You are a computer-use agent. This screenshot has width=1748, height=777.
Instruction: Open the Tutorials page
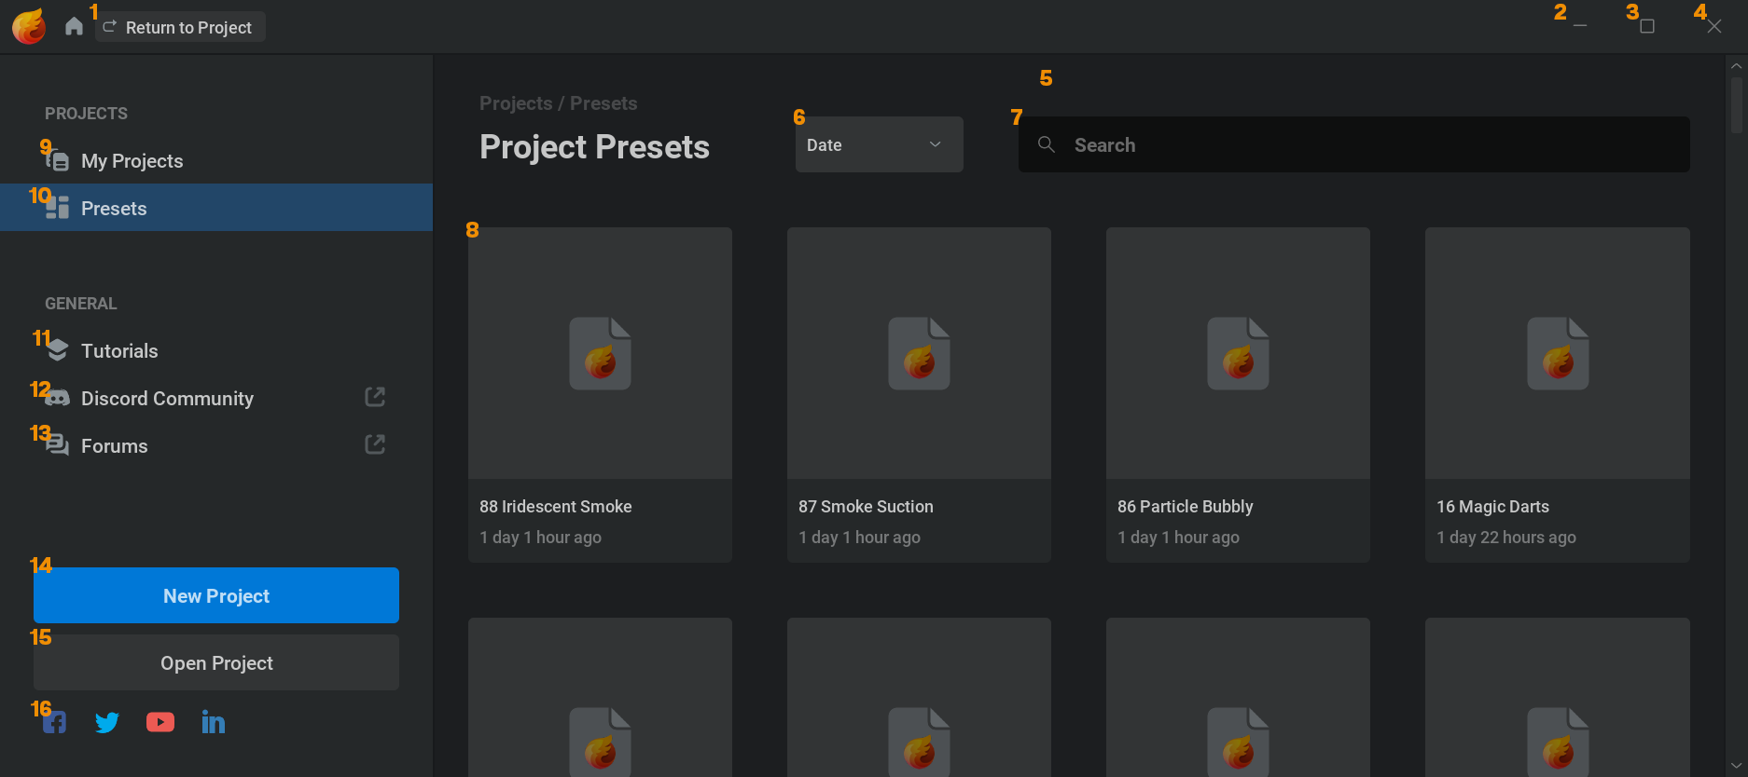pyautogui.click(x=216, y=350)
